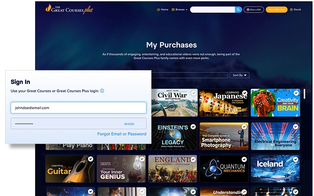Click the Give a Gift button
This screenshot has width=314, height=196.
coord(254,9)
